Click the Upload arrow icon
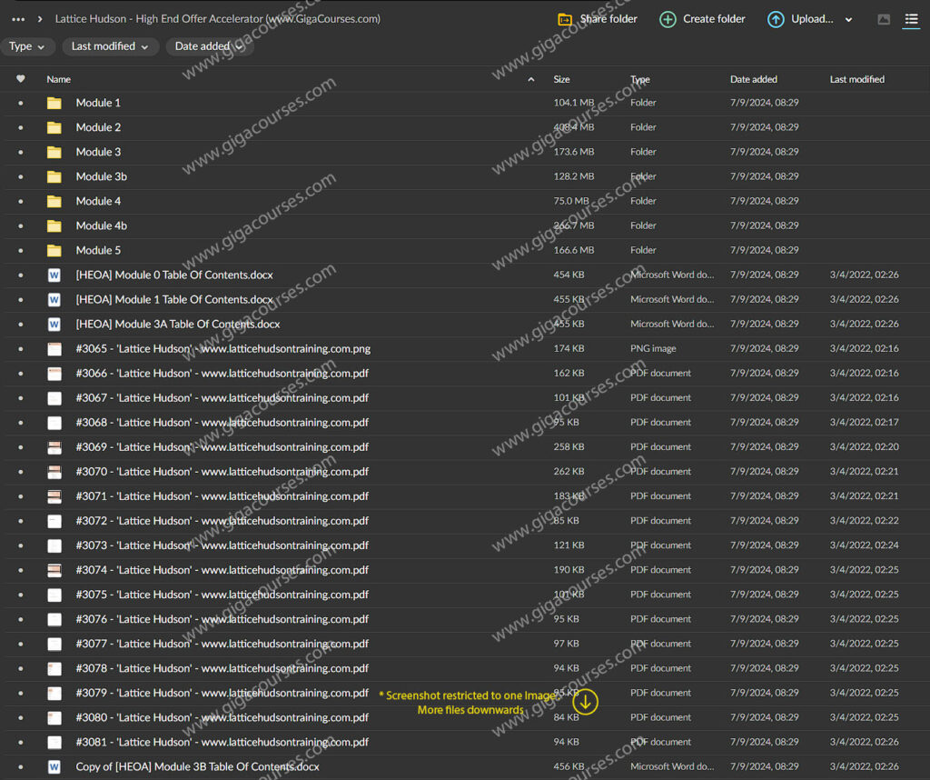 [x=776, y=19]
